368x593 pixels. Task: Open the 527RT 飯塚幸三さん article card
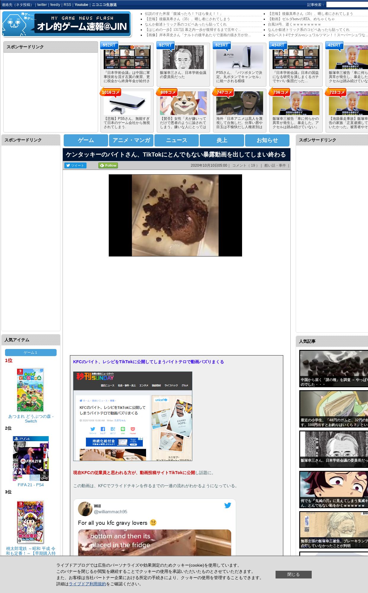tap(183, 64)
